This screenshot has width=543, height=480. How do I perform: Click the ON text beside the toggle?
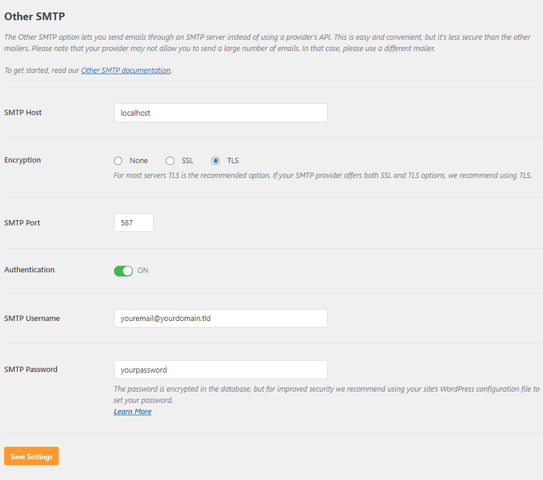(x=142, y=271)
